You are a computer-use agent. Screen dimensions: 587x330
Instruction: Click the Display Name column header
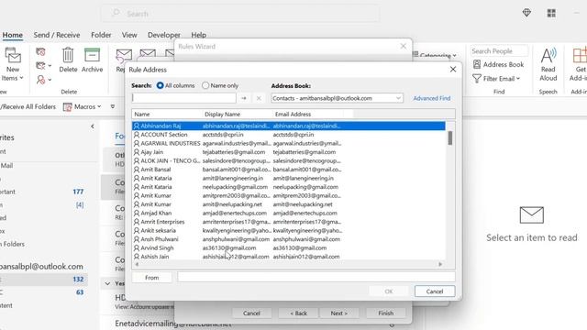click(237, 114)
